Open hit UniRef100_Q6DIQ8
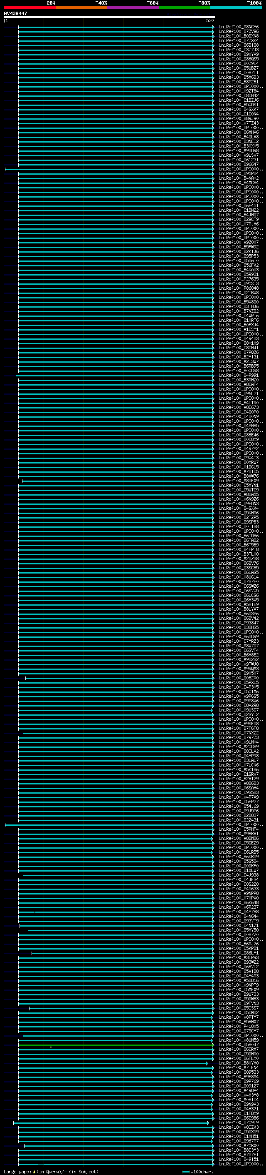Viewport: 266px width, 1175px height. coord(239,45)
